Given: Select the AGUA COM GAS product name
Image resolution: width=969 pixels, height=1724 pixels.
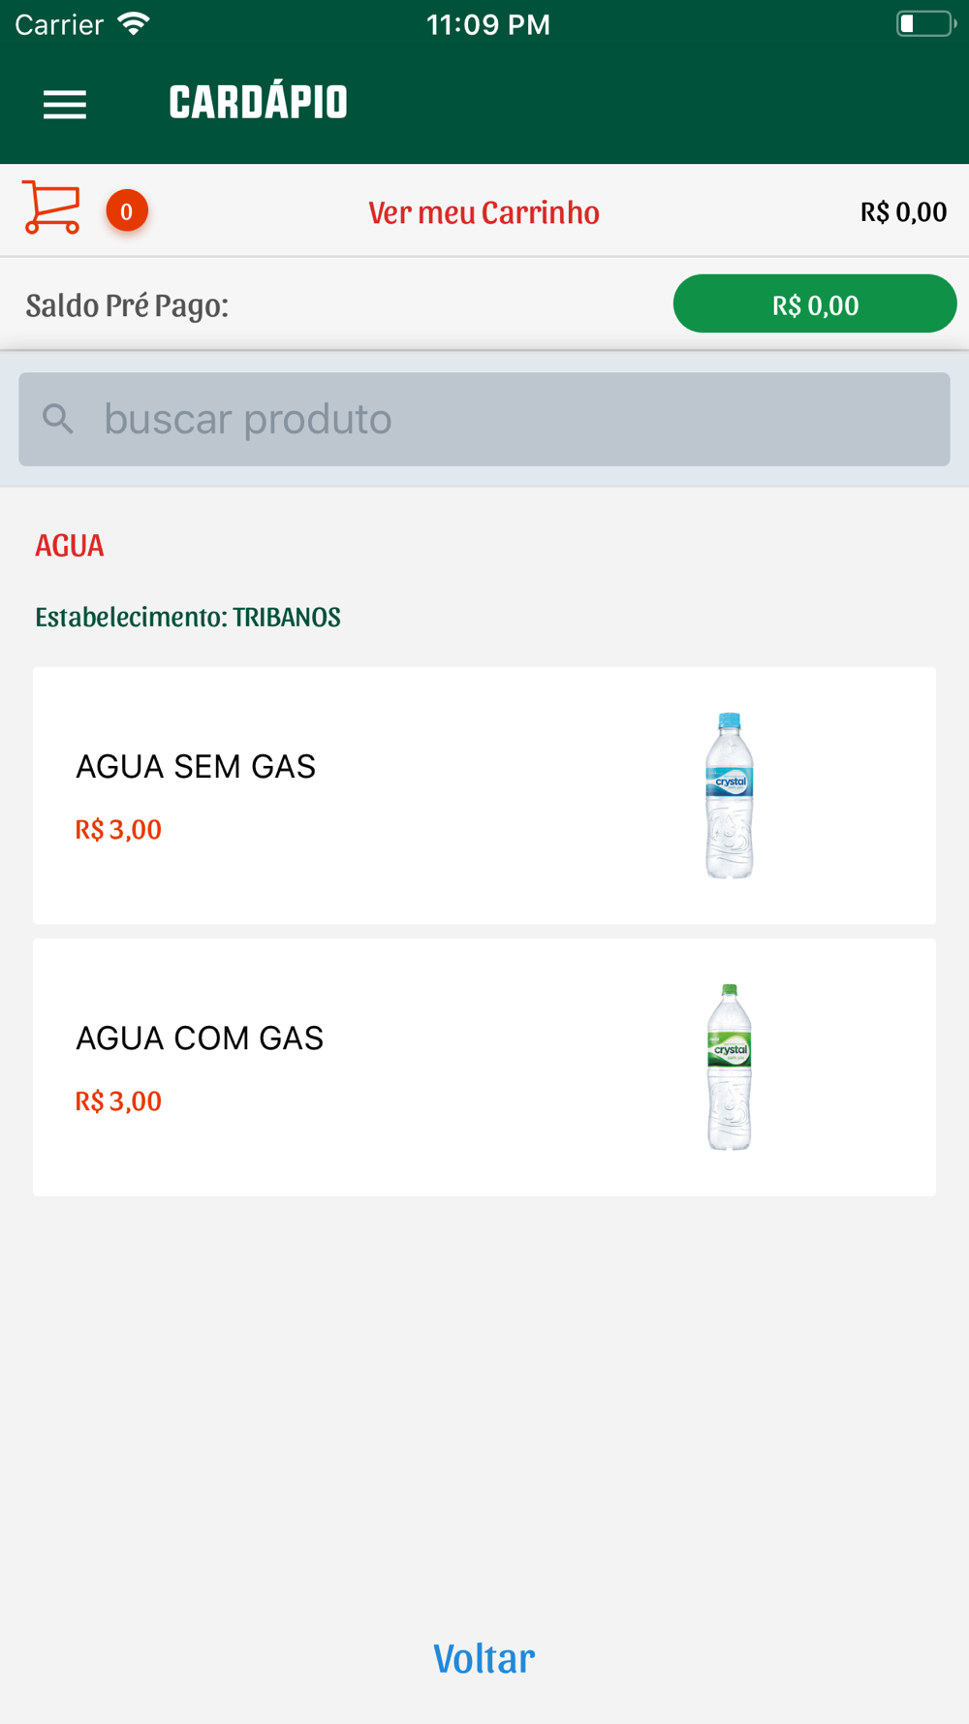Looking at the screenshot, I should [200, 1038].
